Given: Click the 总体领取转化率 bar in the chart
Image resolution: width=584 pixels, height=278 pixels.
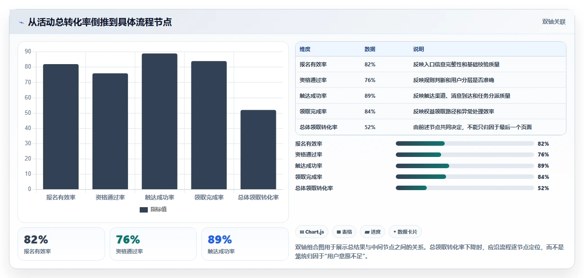Looking at the screenshot, I should click(258, 150).
